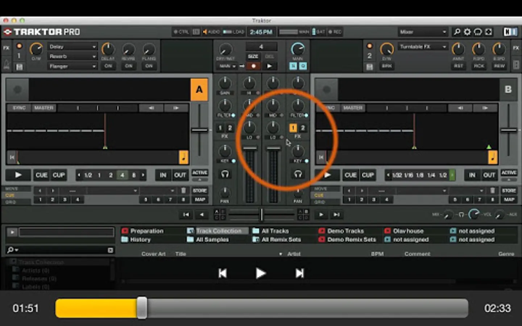Open the Delay effect dropdown
This screenshot has width=522, height=326.
[72, 47]
